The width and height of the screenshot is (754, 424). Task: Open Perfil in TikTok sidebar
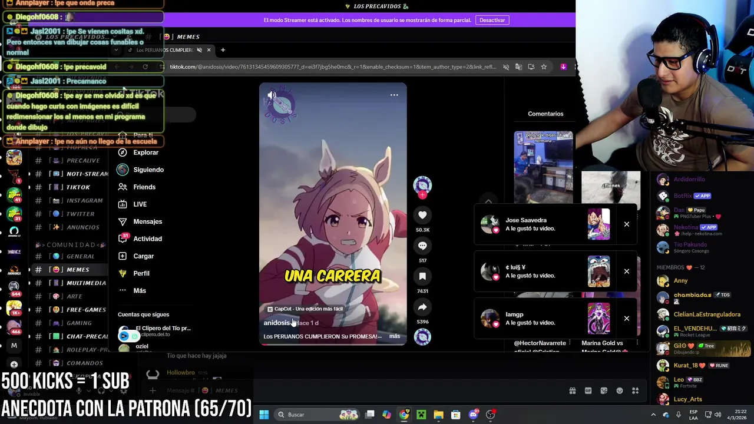pyautogui.click(x=134, y=273)
